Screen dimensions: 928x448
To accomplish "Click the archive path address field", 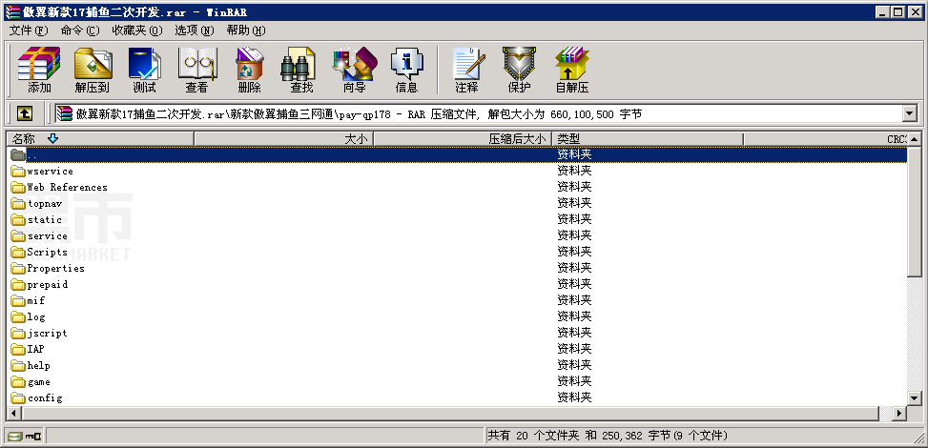I will pos(478,113).
